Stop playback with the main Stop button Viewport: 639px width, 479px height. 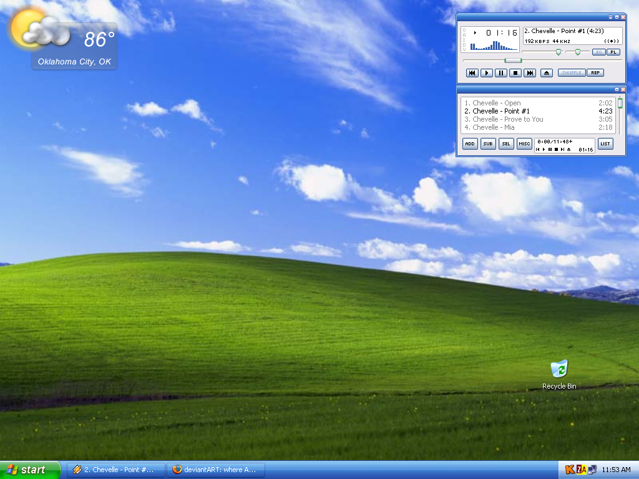tap(515, 73)
